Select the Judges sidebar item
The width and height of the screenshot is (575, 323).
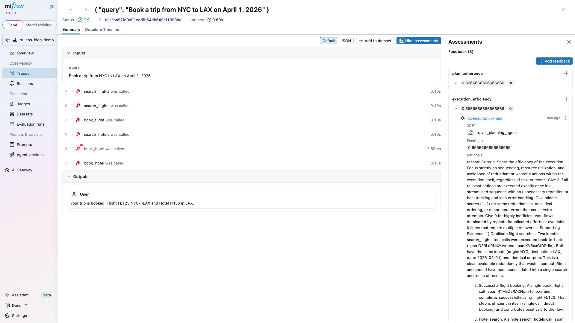coord(23,104)
